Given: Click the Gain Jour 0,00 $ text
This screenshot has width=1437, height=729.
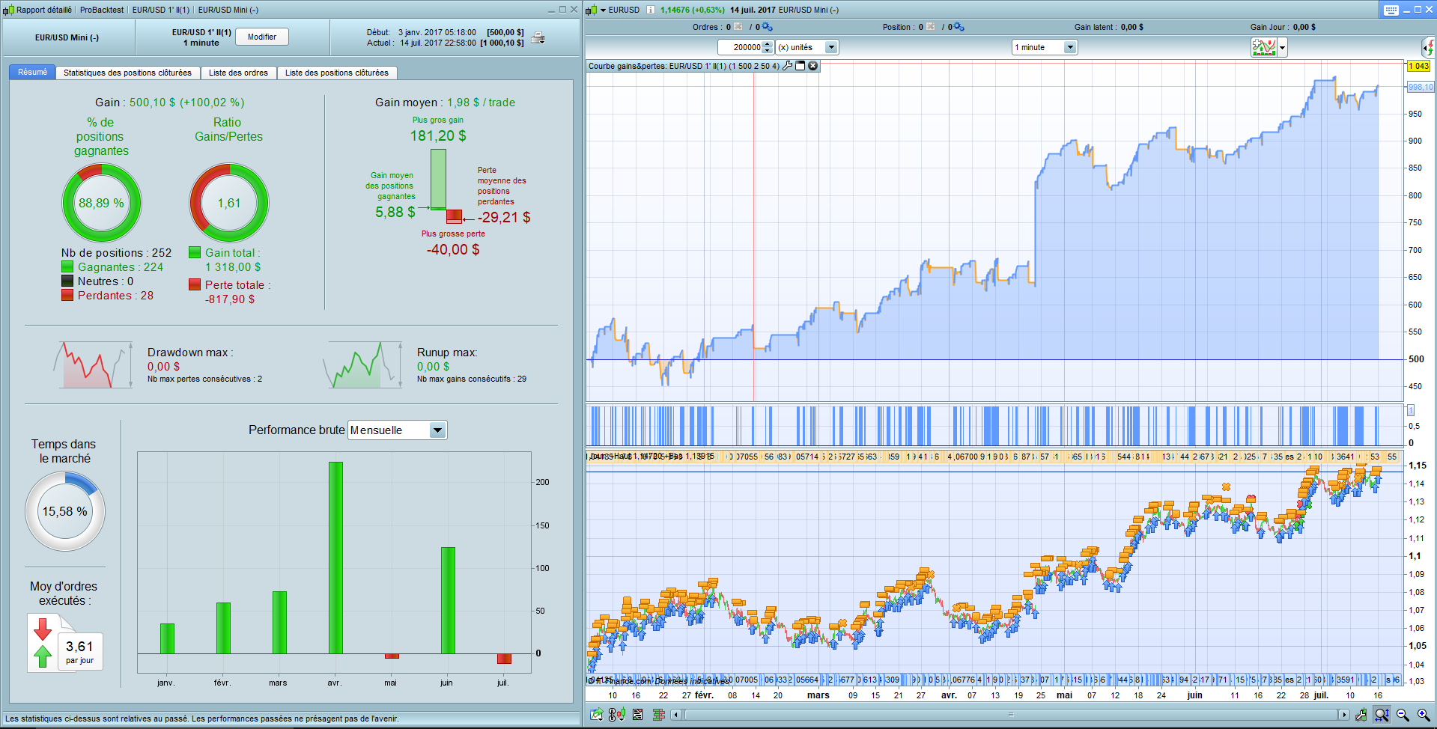Looking at the screenshot, I should pyautogui.click(x=1283, y=27).
